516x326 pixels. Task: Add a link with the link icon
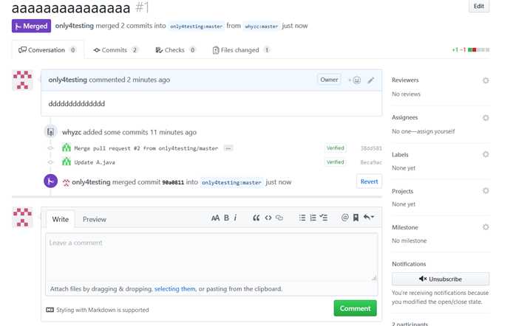[279, 218]
